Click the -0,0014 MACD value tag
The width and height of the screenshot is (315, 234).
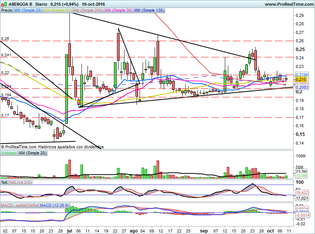(x=303, y=215)
